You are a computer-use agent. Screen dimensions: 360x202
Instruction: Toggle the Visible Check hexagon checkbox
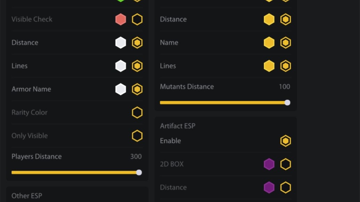137,19
